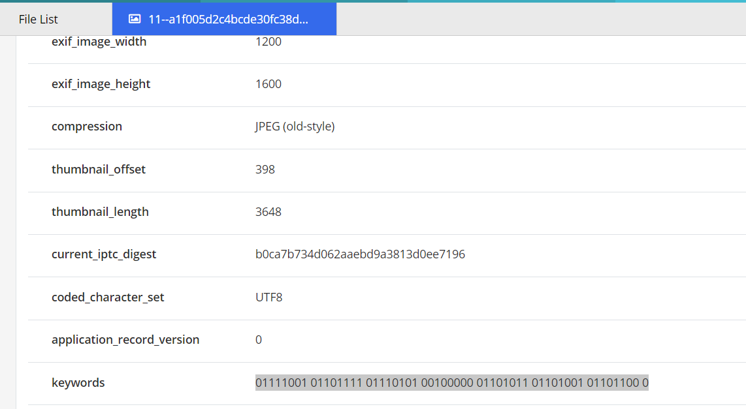
Task: Click the image icon on the file tab
Action: pos(135,19)
